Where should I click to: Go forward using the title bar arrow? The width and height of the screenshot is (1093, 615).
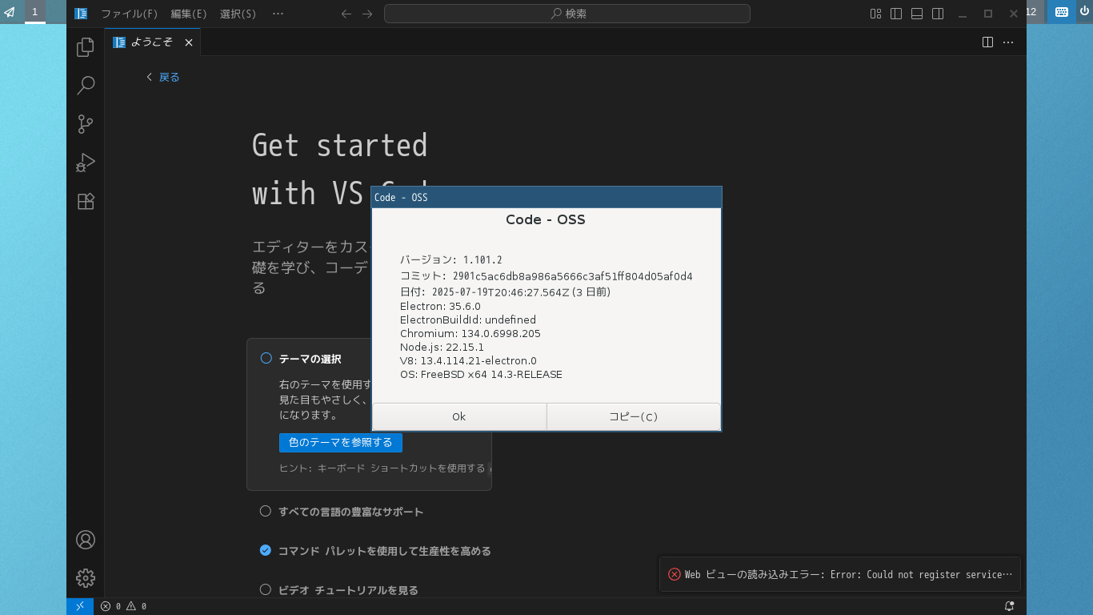(367, 14)
